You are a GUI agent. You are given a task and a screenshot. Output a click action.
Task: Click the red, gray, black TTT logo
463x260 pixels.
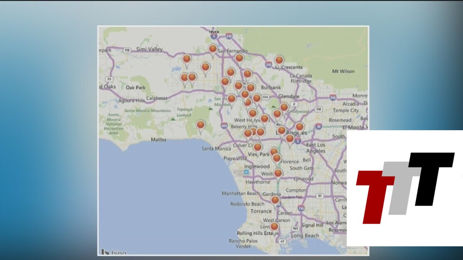pyautogui.click(x=405, y=188)
